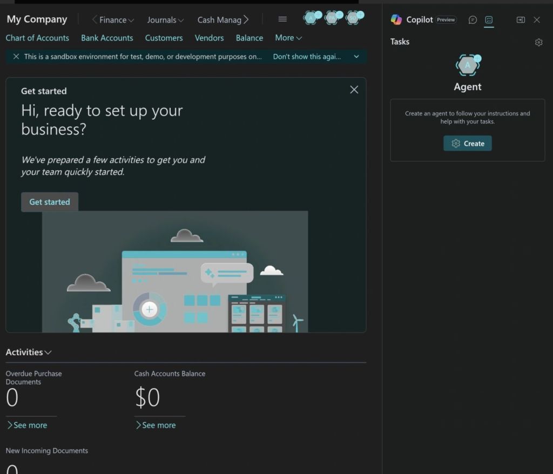Dismiss the sandbox notification with X

(16, 57)
